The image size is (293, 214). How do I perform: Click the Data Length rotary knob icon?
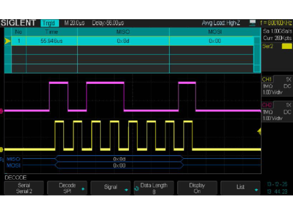pyautogui.click(x=136, y=189)
